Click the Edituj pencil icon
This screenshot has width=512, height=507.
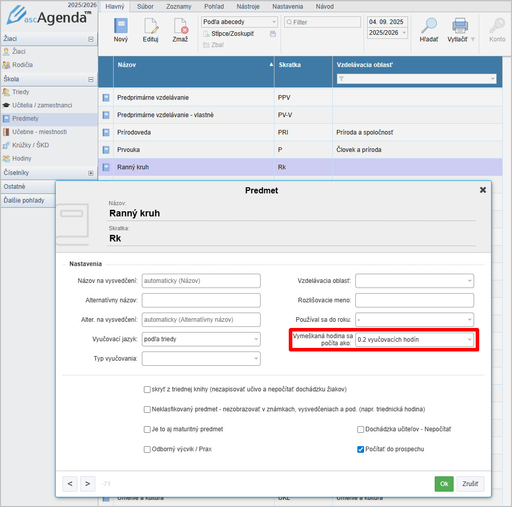pos(151,26)
